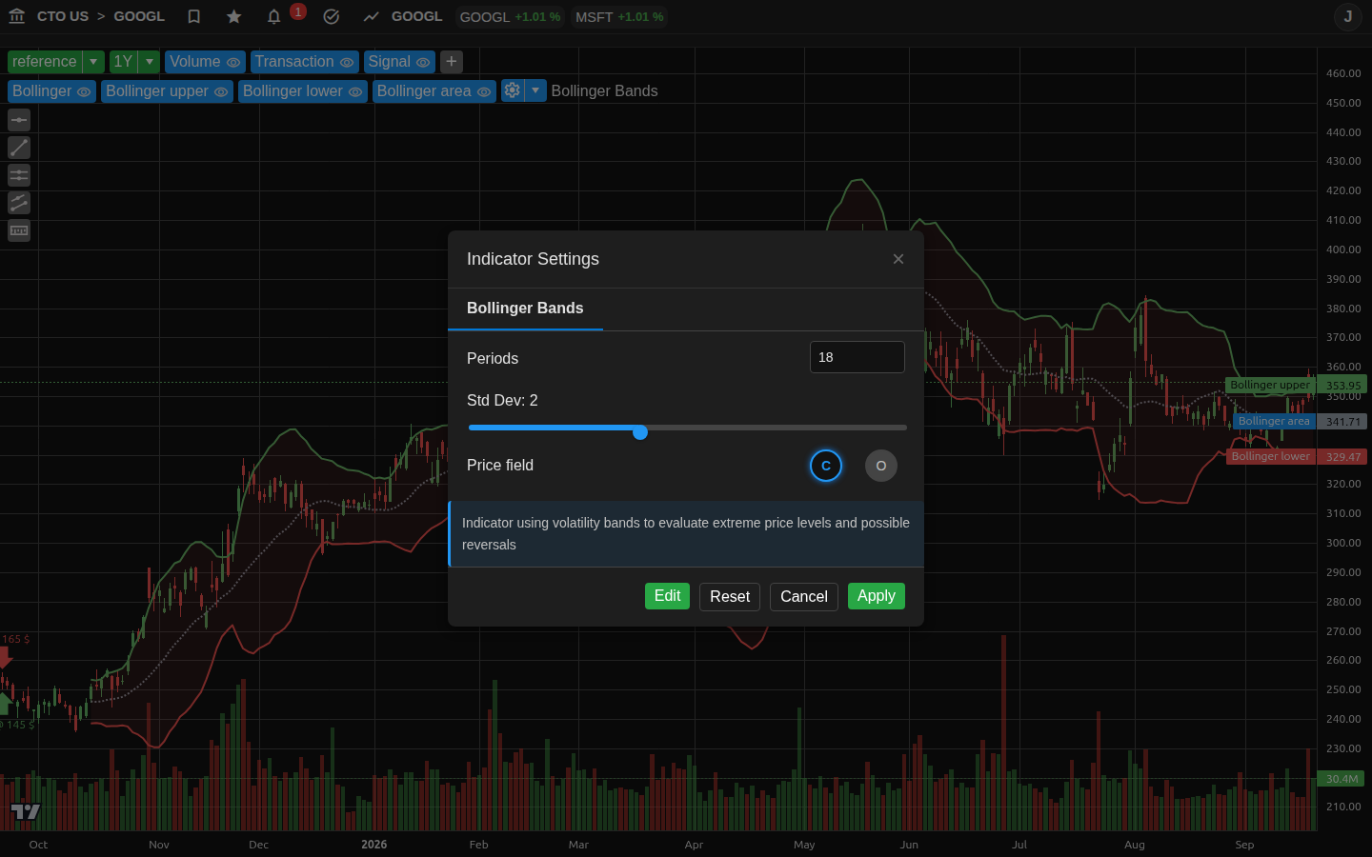Open Bollinger settings via the gear icon

tap(513, 90)
